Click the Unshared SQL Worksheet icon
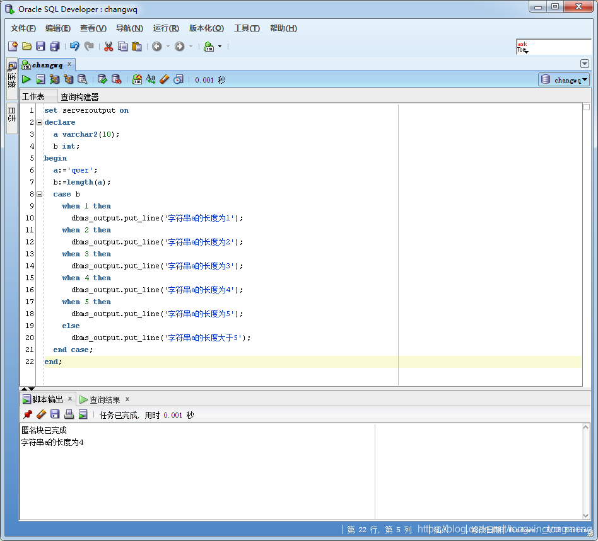 pyautogui.click(x=137, y=79)
